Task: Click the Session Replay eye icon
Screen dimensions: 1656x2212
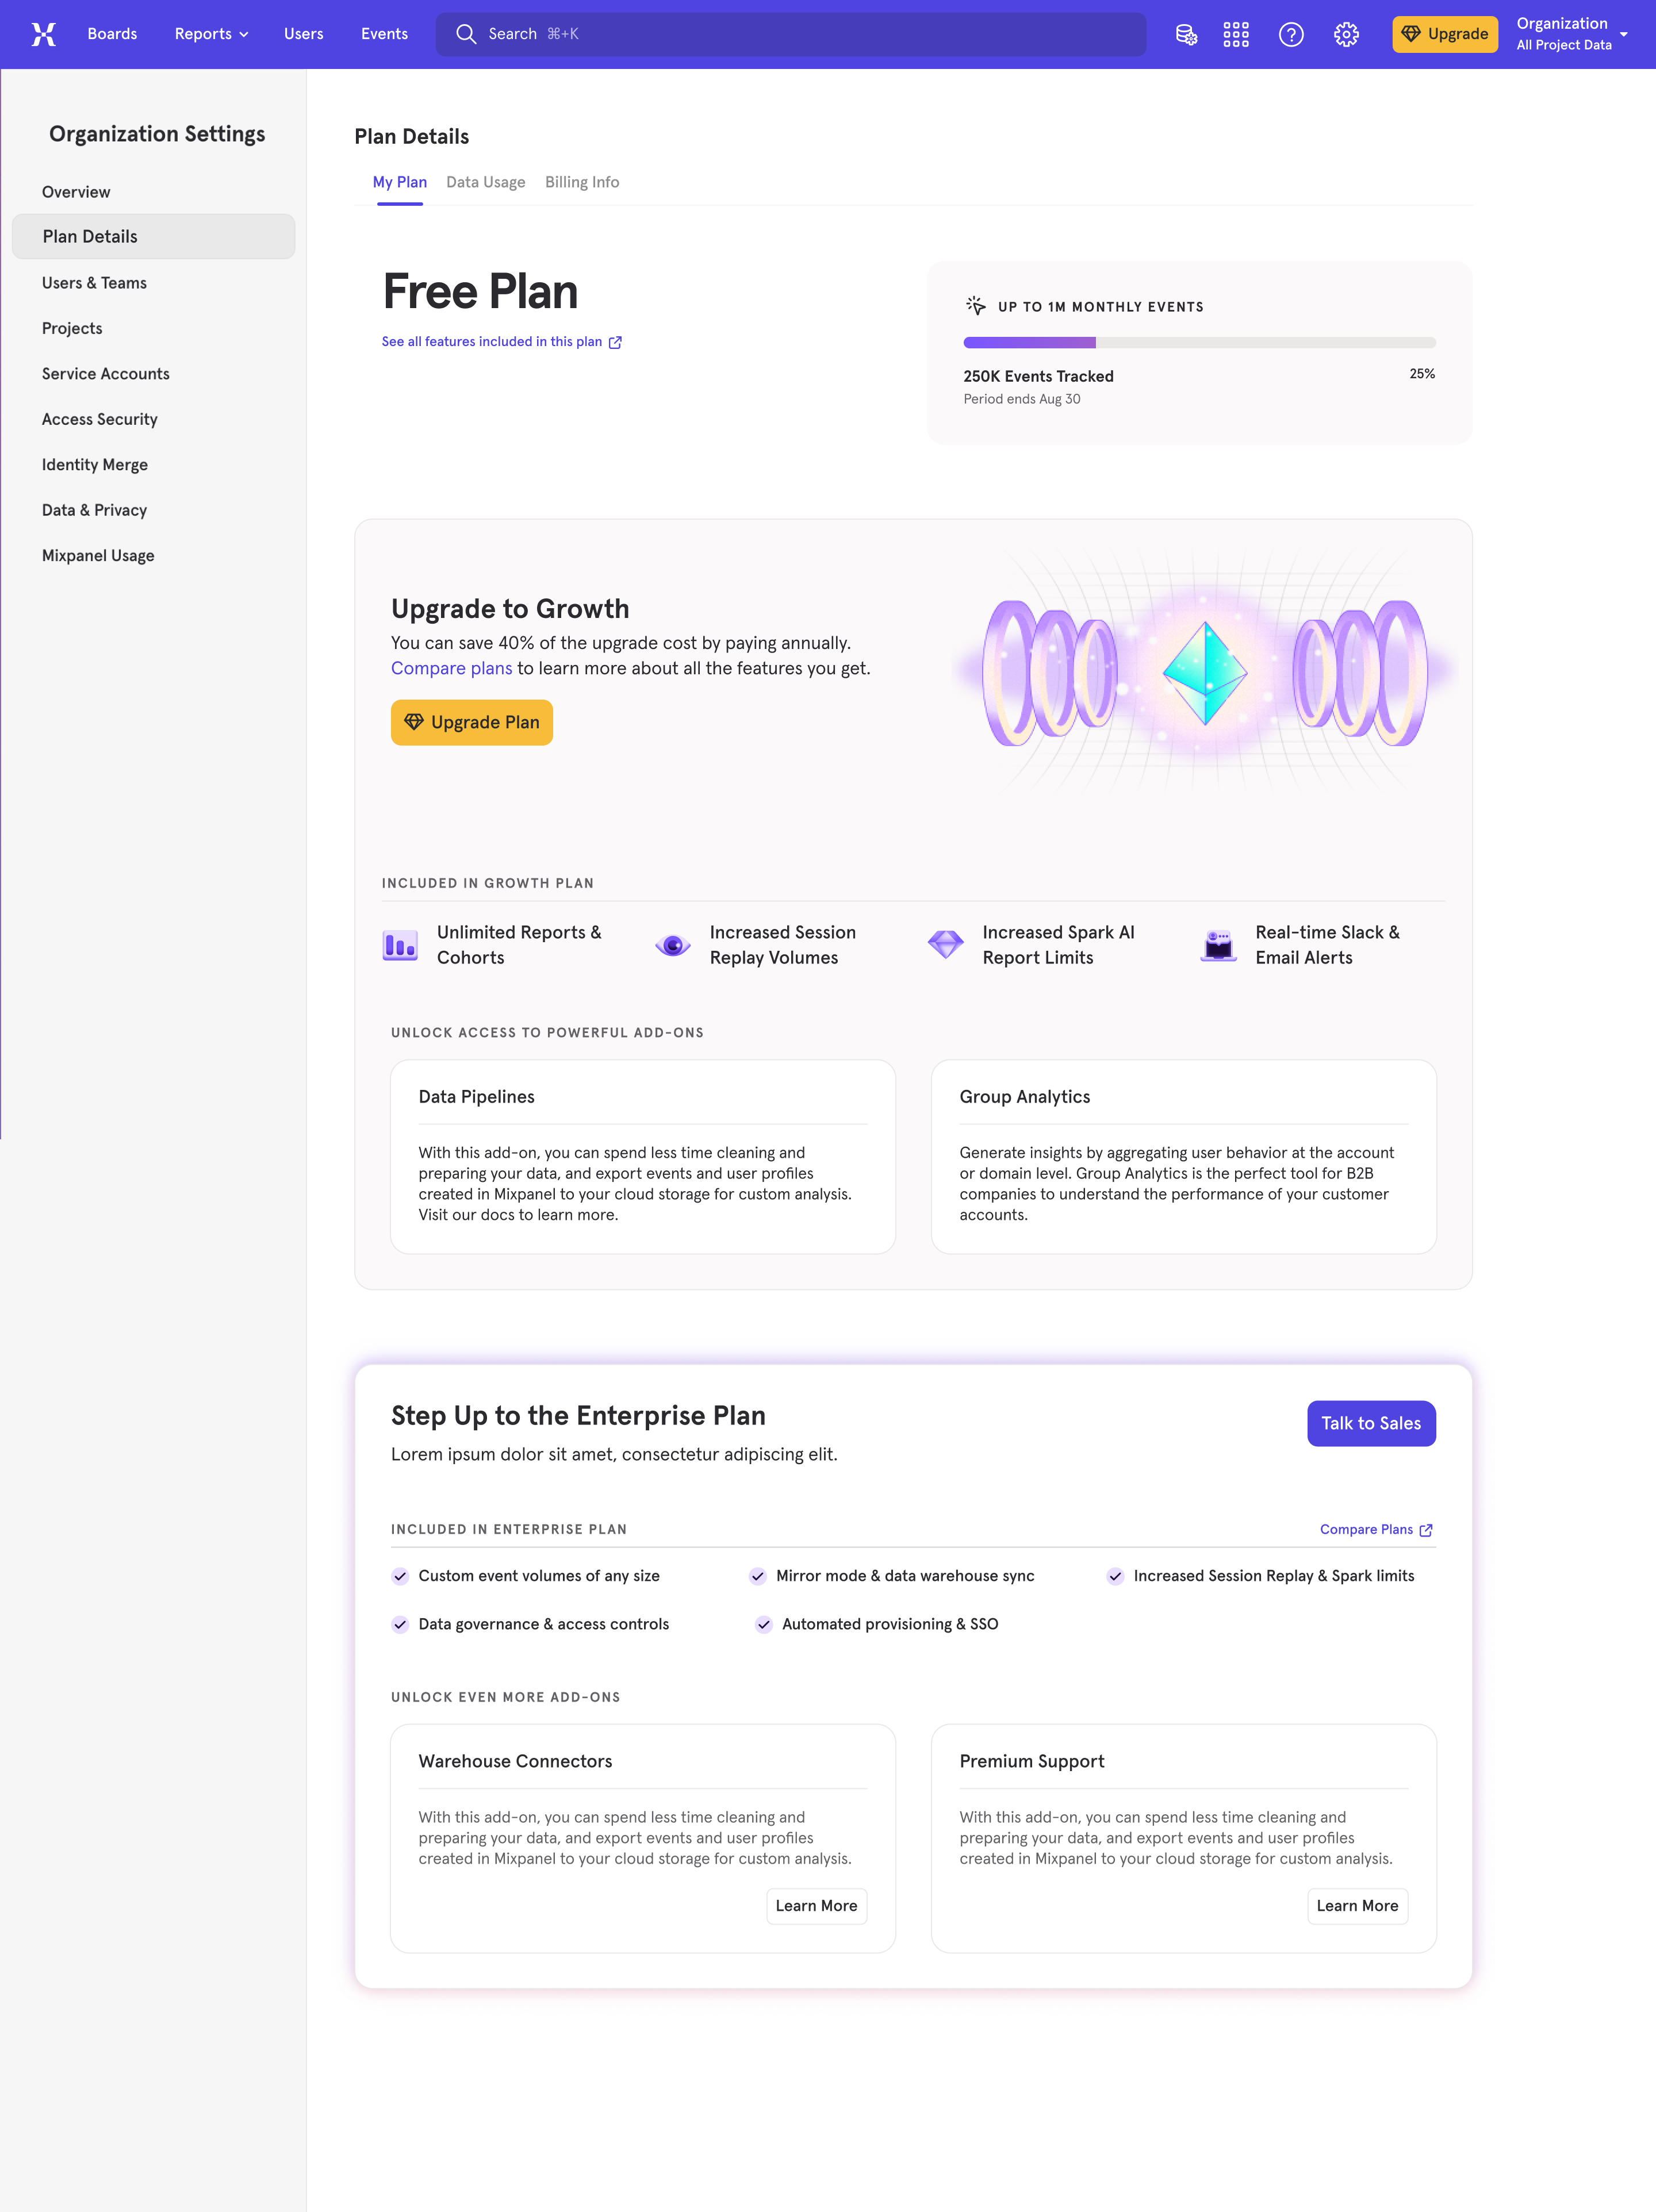Action: tap(673, 945)
